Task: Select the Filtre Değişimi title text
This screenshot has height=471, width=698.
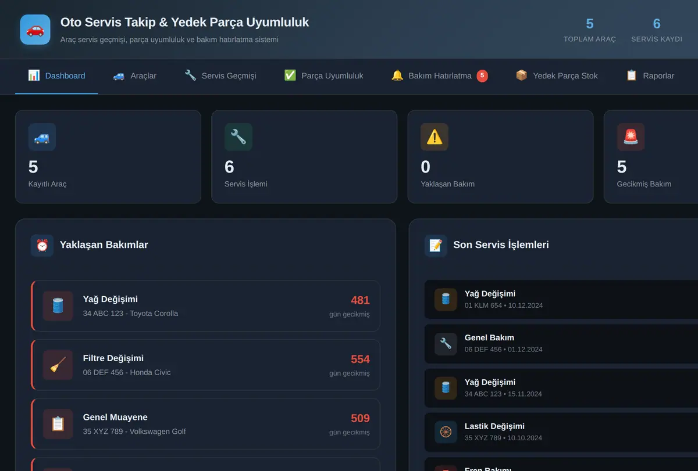Action: tap(113, 358)
